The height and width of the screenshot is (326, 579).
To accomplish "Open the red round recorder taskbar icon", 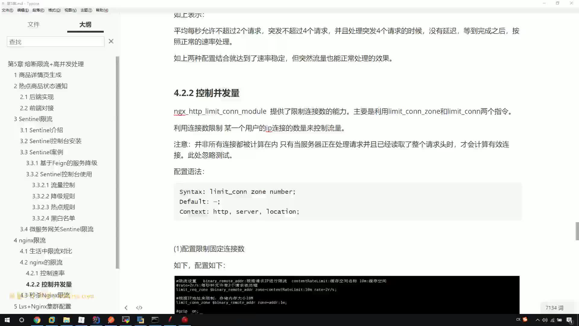I will pos(185,320).
